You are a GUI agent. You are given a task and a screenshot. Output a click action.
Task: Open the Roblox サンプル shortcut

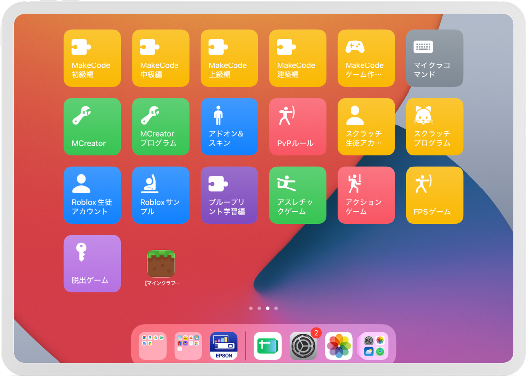(x=161, y=195)
